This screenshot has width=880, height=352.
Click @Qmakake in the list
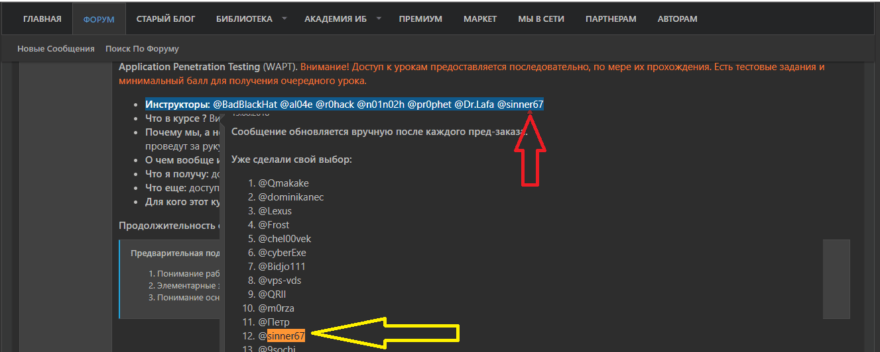(x=283, y=183)
